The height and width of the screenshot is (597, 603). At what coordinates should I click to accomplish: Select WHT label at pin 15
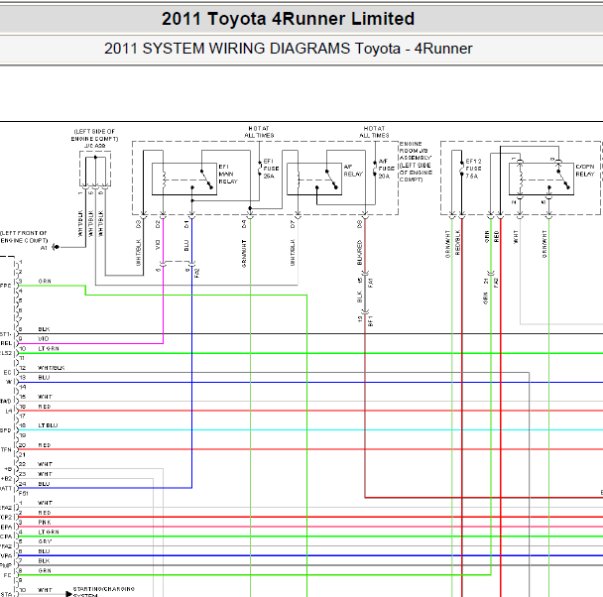45,397
